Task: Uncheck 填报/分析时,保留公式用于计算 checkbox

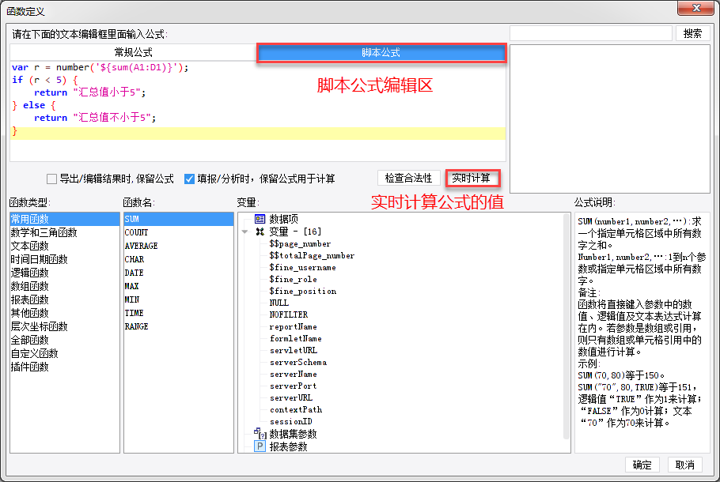Action: pos(189,179)
